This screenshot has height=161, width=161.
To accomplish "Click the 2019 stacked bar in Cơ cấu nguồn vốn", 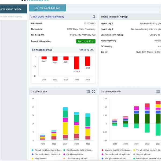I will click(115, 122).
